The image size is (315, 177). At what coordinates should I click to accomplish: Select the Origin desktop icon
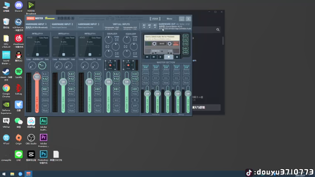[19, 139]
